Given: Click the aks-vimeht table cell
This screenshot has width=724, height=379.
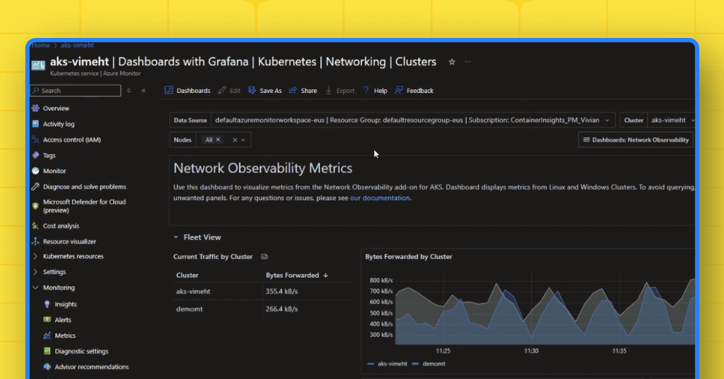Looking at the screenshot, I should click(193, 291).
